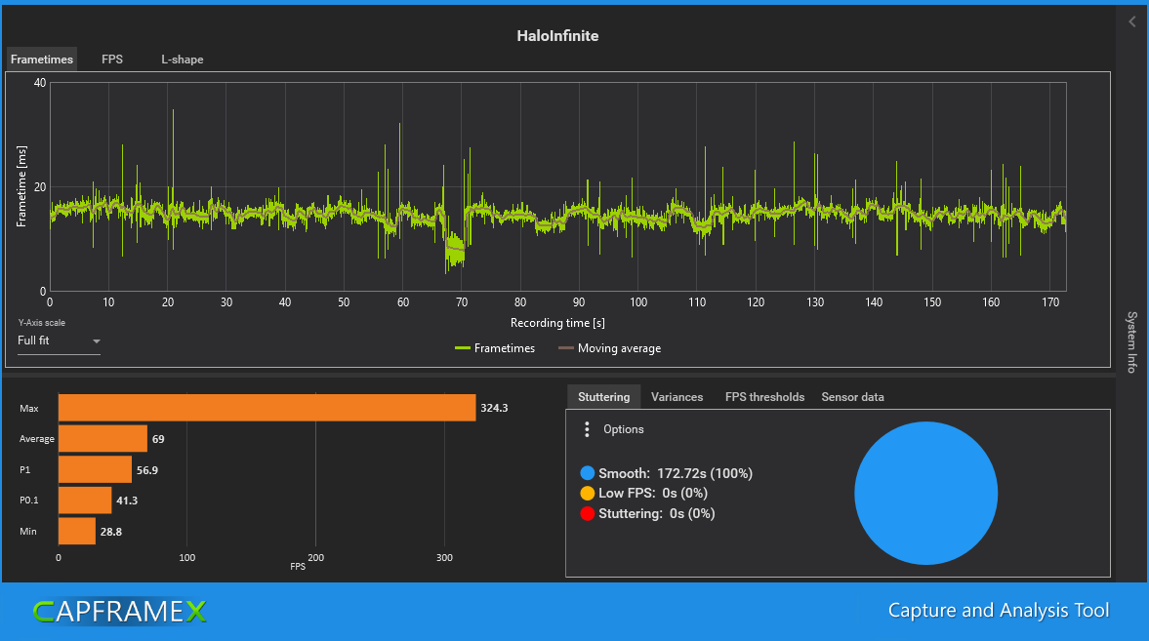Open the FPS thresholds tab
This screenshot has height=641, width=1149.
point(765,397)
